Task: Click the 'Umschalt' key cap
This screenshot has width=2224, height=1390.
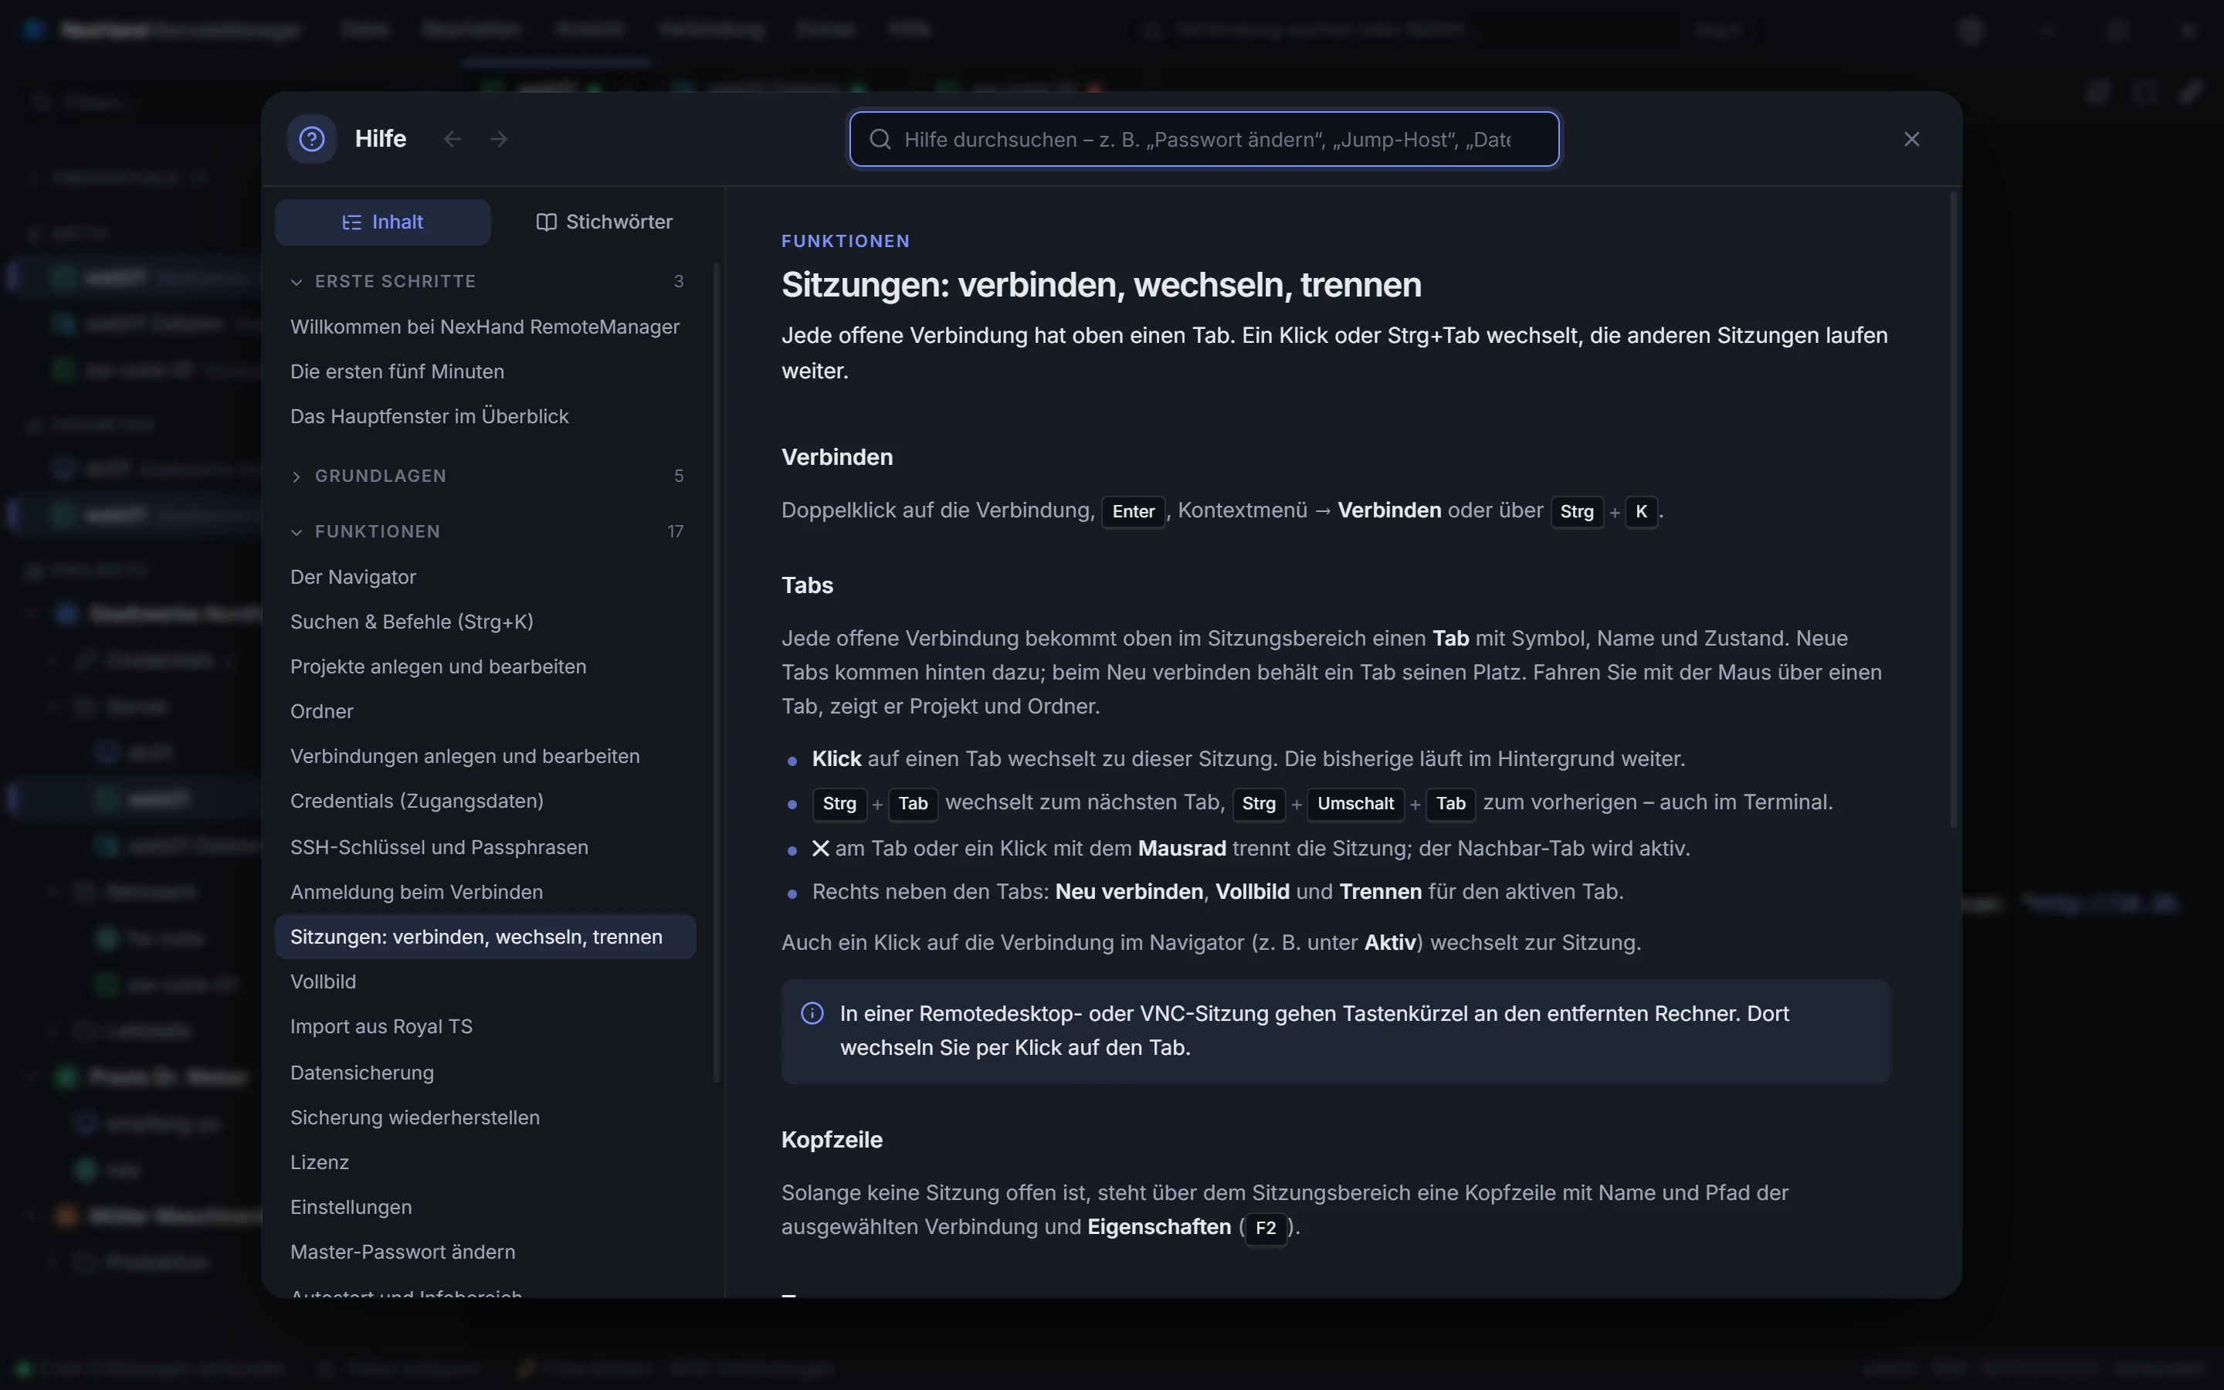Action: 1355,803
